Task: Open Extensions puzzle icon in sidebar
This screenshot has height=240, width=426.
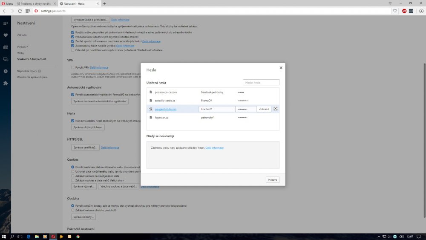Action: click(x=6, y=83)
